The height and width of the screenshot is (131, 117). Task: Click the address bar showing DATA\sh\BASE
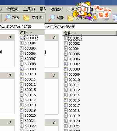(x=22, y=26)
